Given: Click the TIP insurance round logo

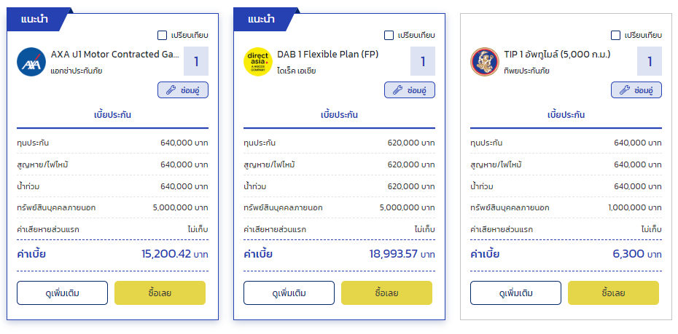Looking at the screenshot, I should point(485,62).
